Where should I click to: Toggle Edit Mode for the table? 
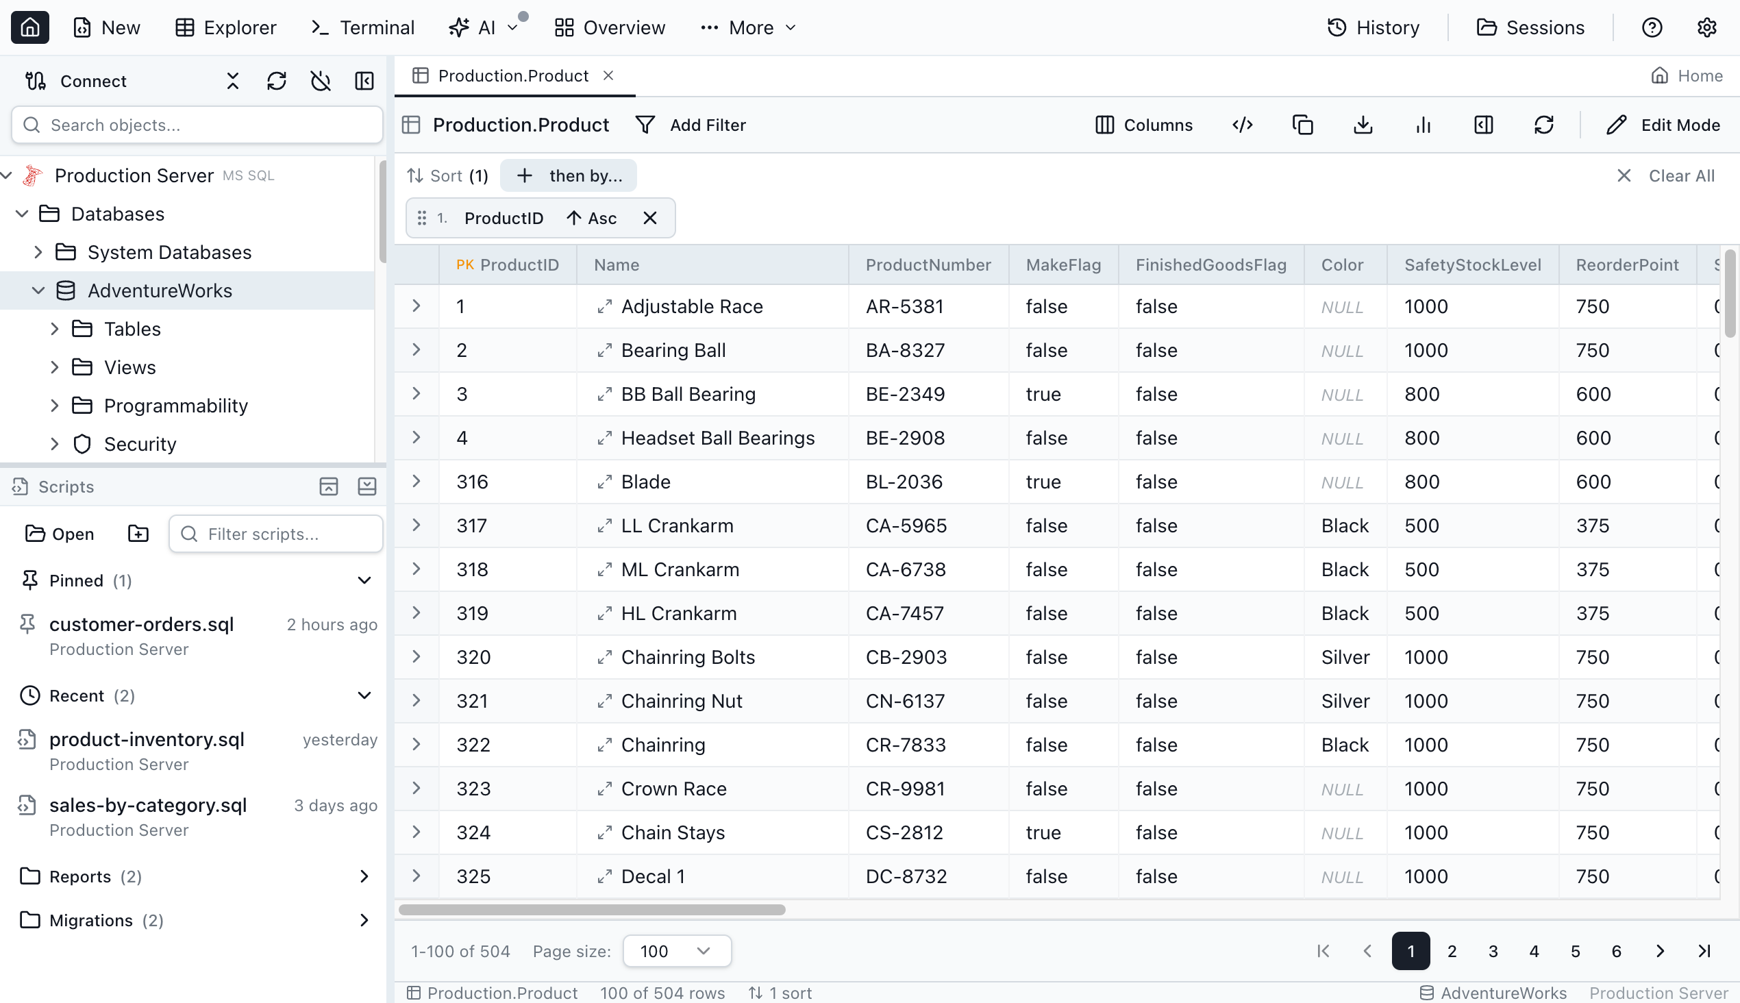(1663, 125)
